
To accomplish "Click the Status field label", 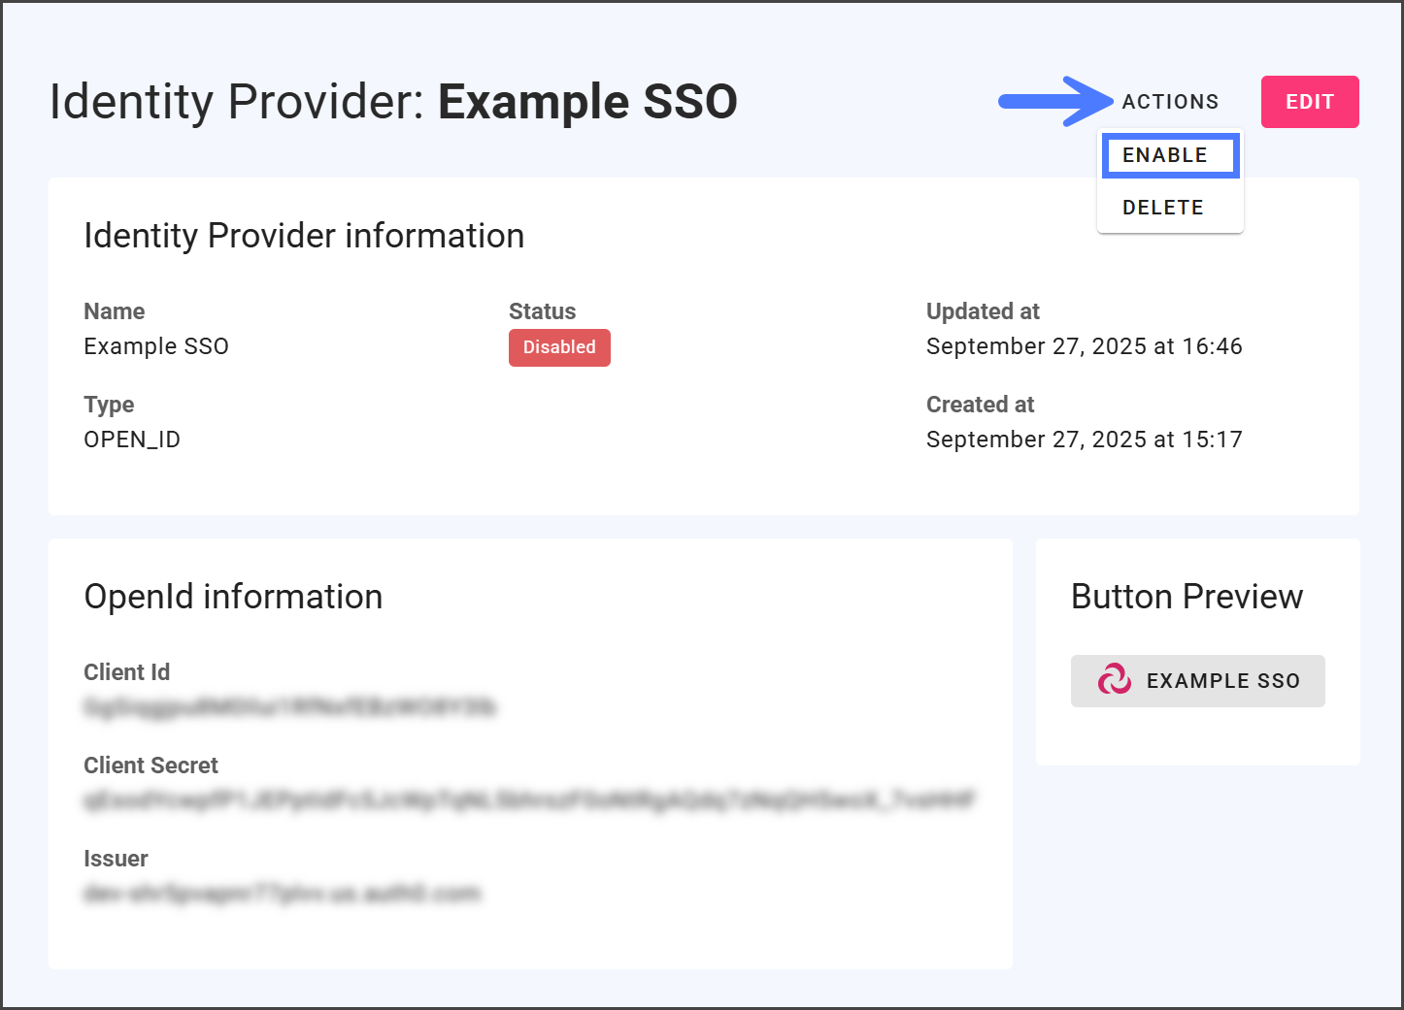I will tap(542, 311).
